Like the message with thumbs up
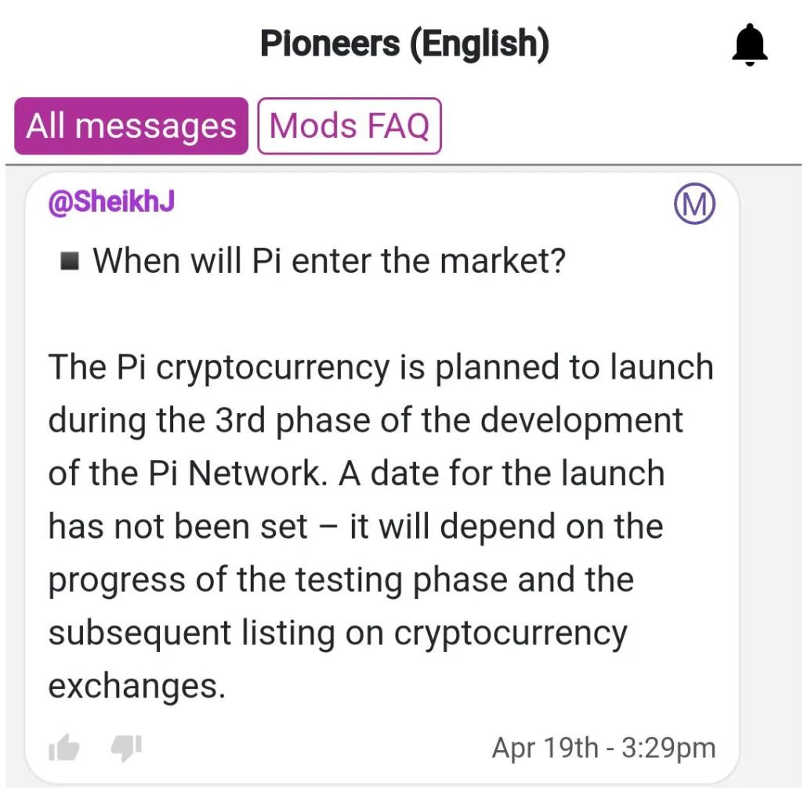The width and height of the screenshot is (804, 794). pyautogui.click(x=63, y=747)
